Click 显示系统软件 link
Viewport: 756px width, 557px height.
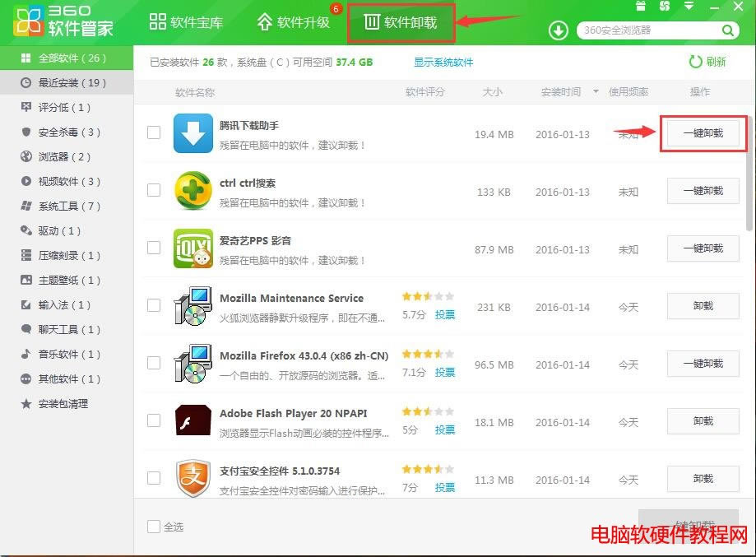point(443,63)
